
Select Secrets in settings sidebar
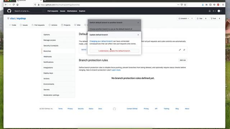pyautogui.click(x=58, y=90)
